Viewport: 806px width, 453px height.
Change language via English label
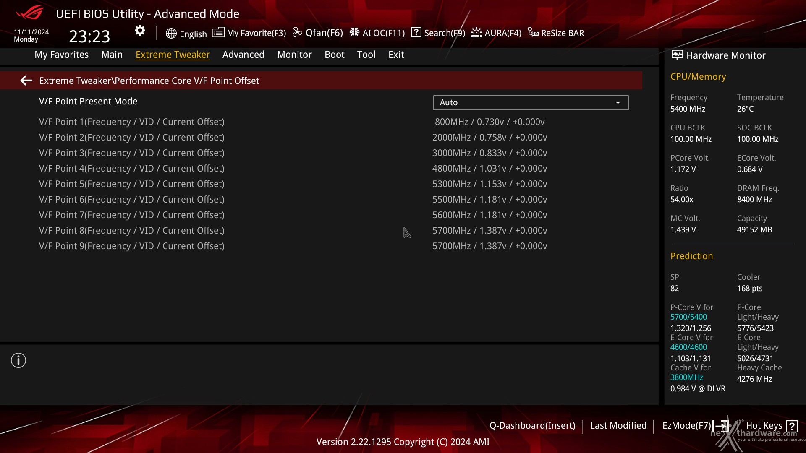[193, 34]
